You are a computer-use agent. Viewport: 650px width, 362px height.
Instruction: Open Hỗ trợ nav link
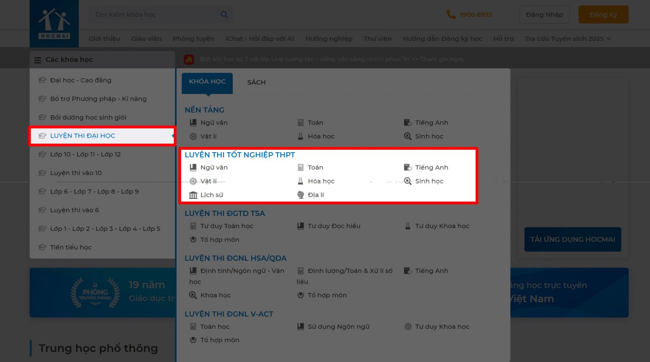503,39
